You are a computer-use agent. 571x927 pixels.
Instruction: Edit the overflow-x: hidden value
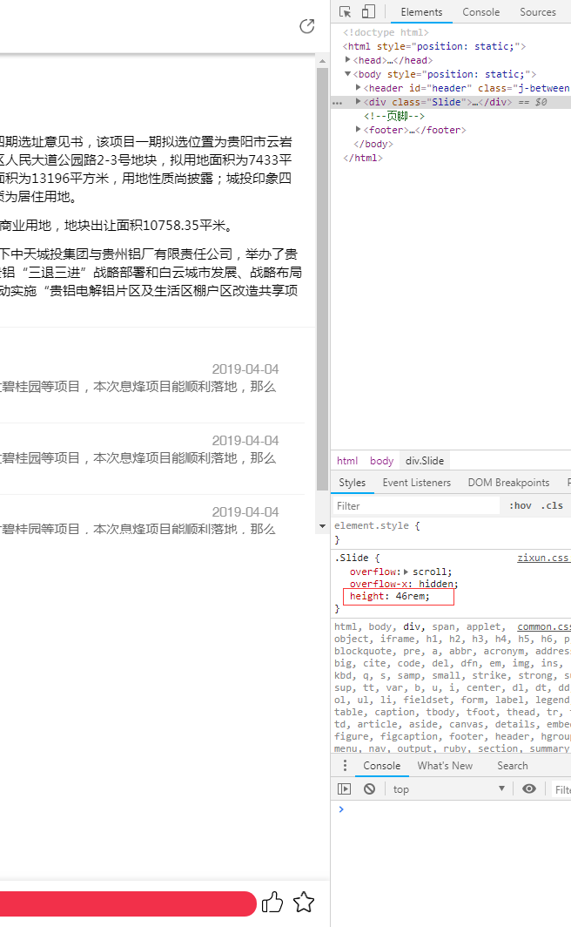coord(436,584)
